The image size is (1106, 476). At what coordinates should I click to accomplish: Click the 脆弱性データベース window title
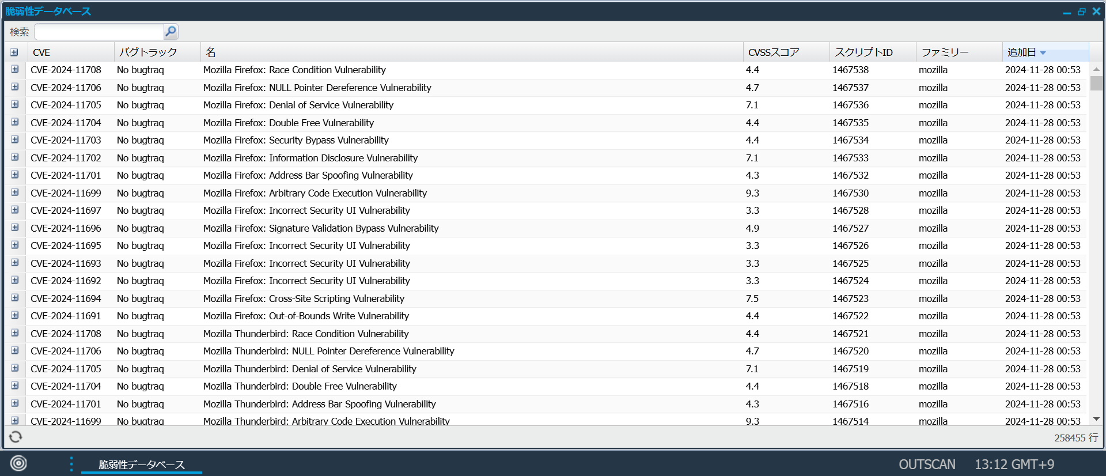tap(48, 12)
